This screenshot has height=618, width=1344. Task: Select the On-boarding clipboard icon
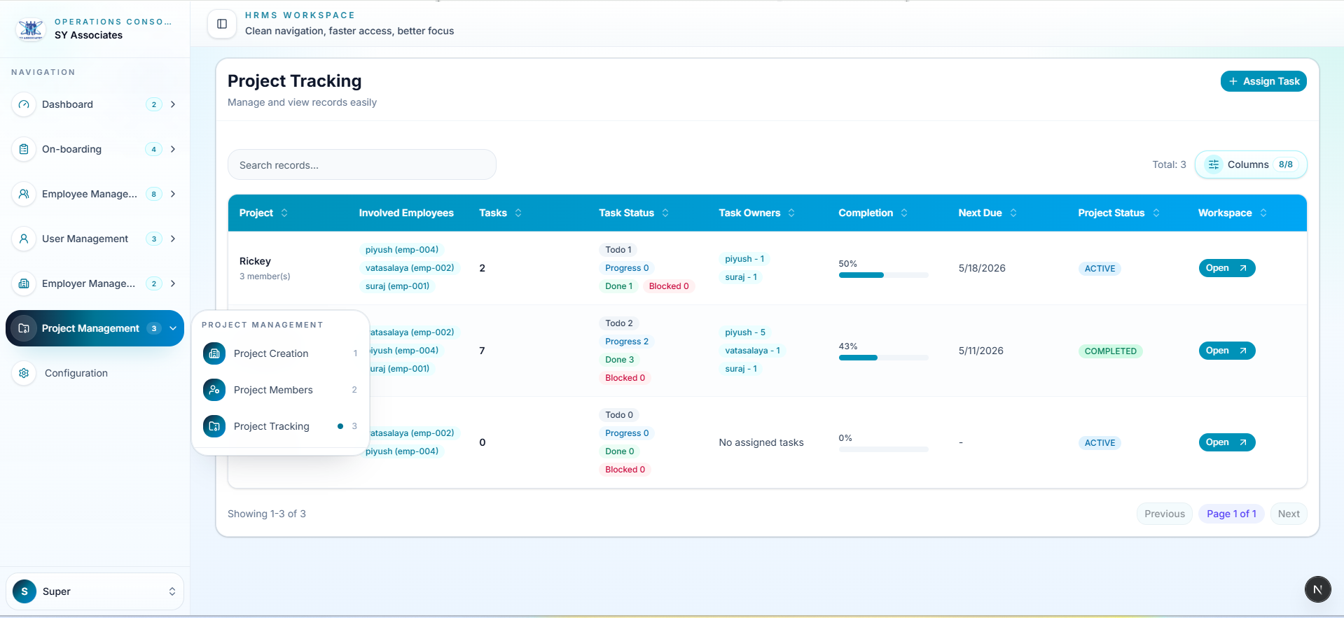click(x=24, y=149)
